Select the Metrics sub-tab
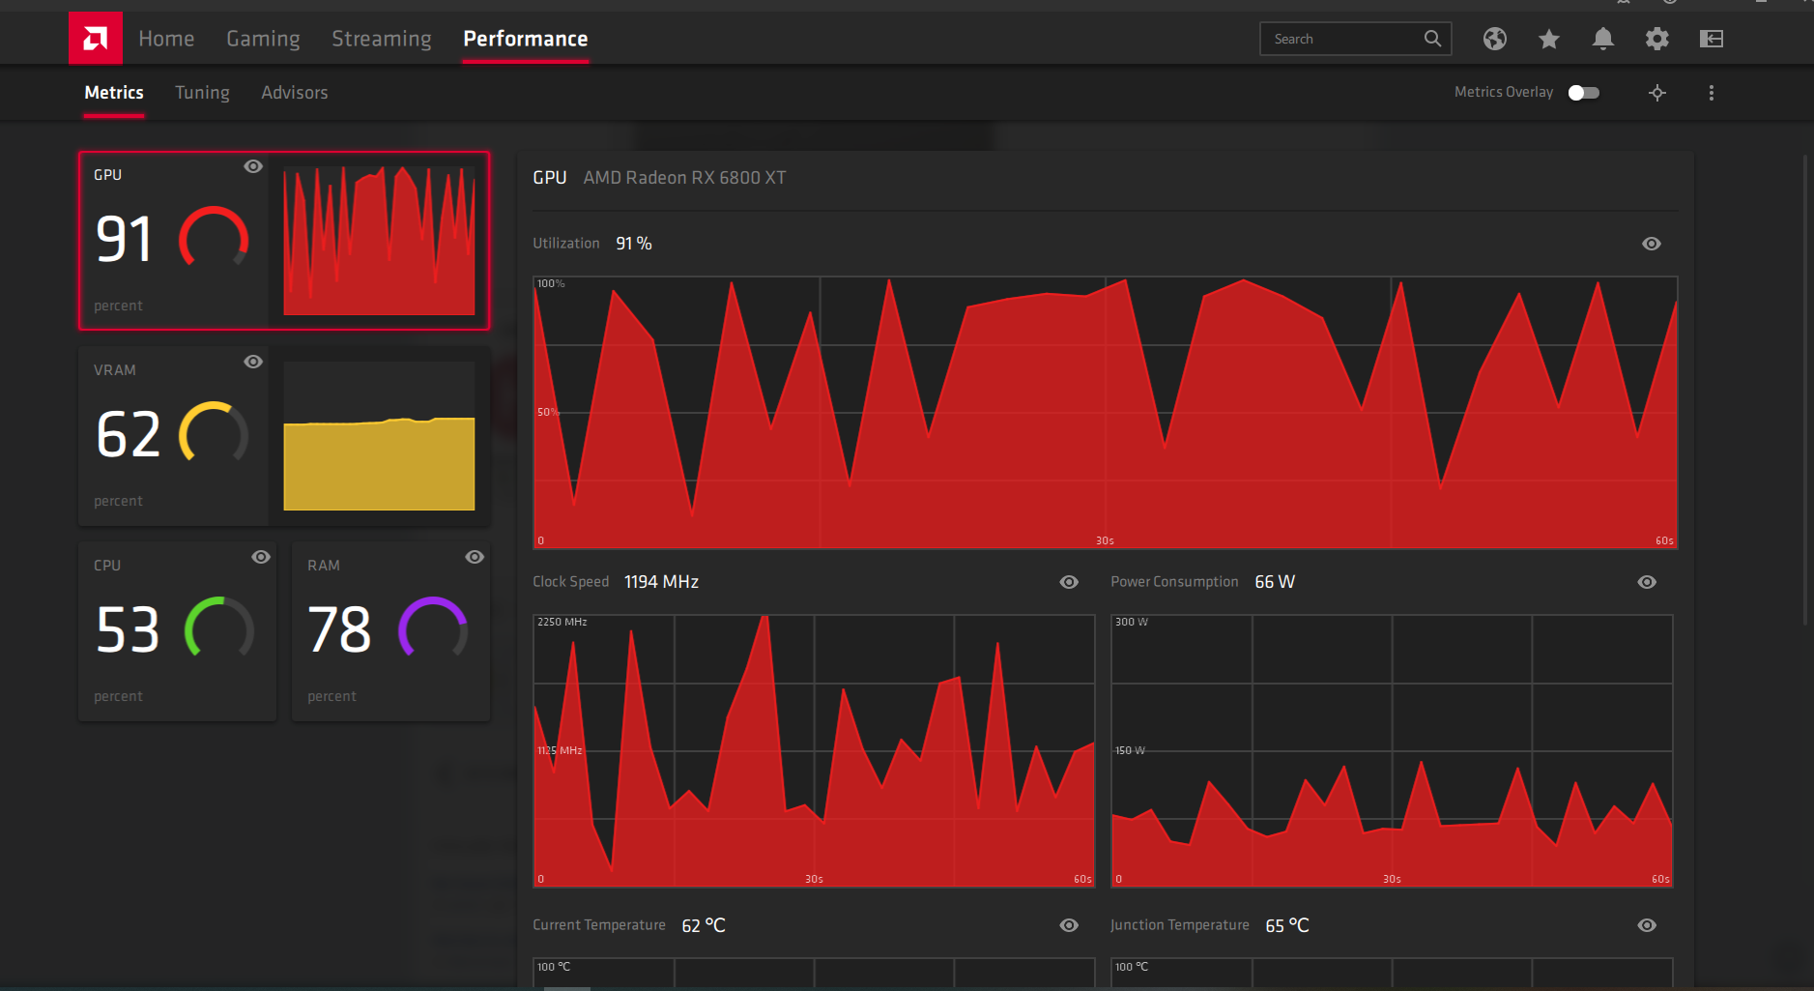1814x991 pixels. (114, 93)
